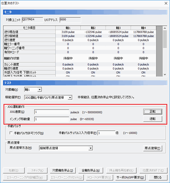Click 軸3 送り現在値 cell -18085524 pulse

tap(118, 32)
